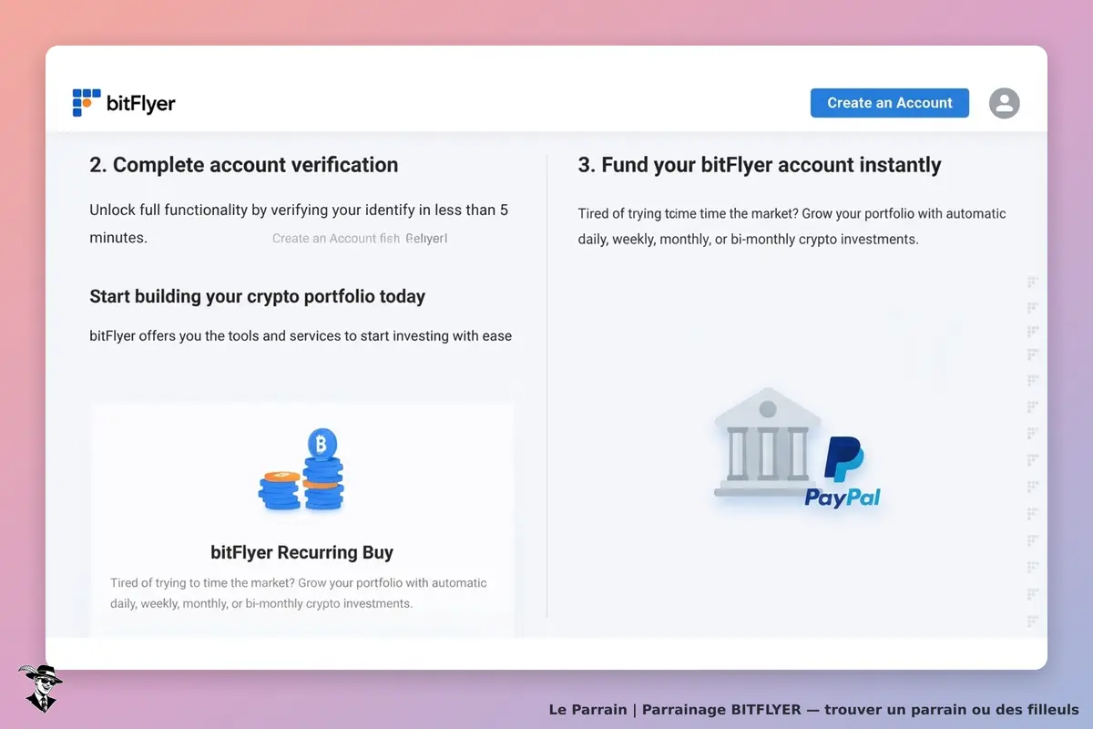This screenshot has height=729, width=1093.
Task: Click "Start building your crypto portfolio today" heading
Action: (258, 296)
